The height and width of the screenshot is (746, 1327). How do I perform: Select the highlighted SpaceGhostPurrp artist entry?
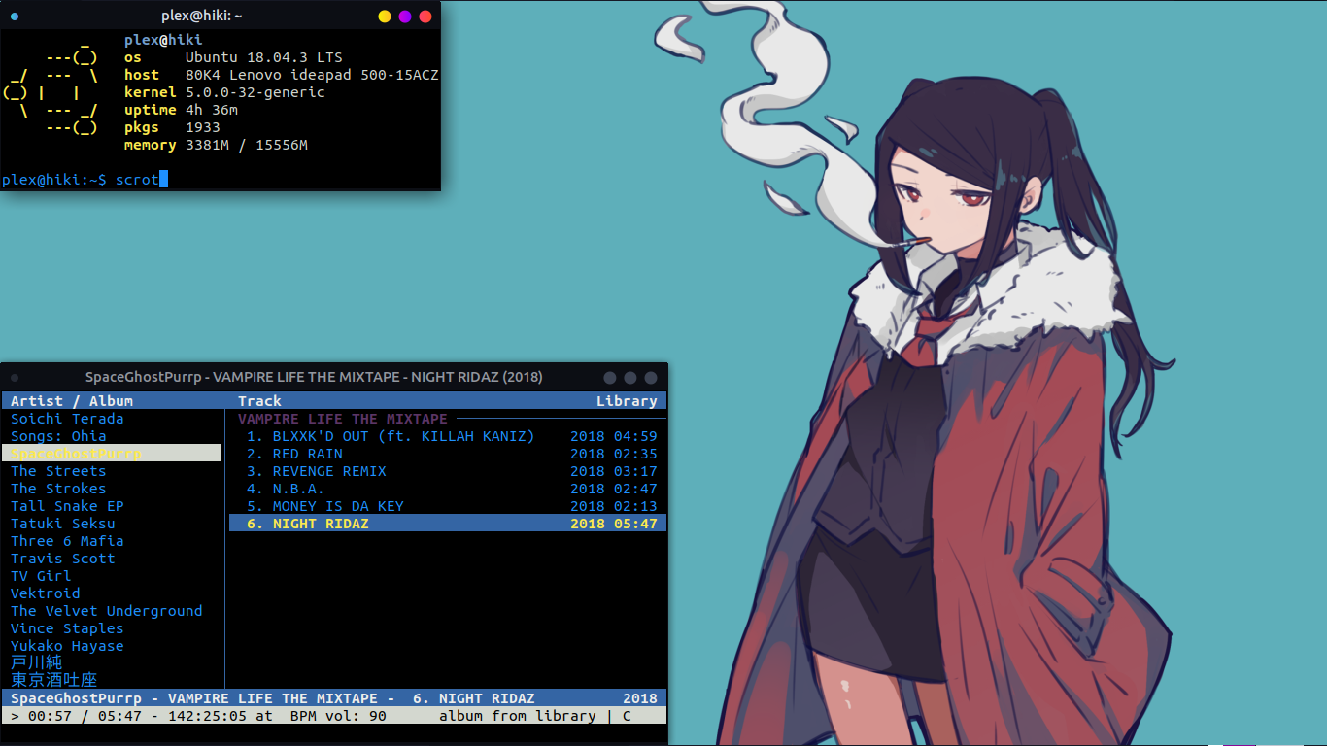point(76,454)
